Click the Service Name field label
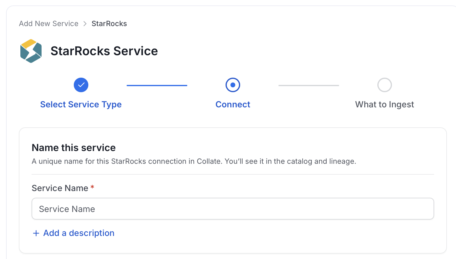 pos(60,188)
